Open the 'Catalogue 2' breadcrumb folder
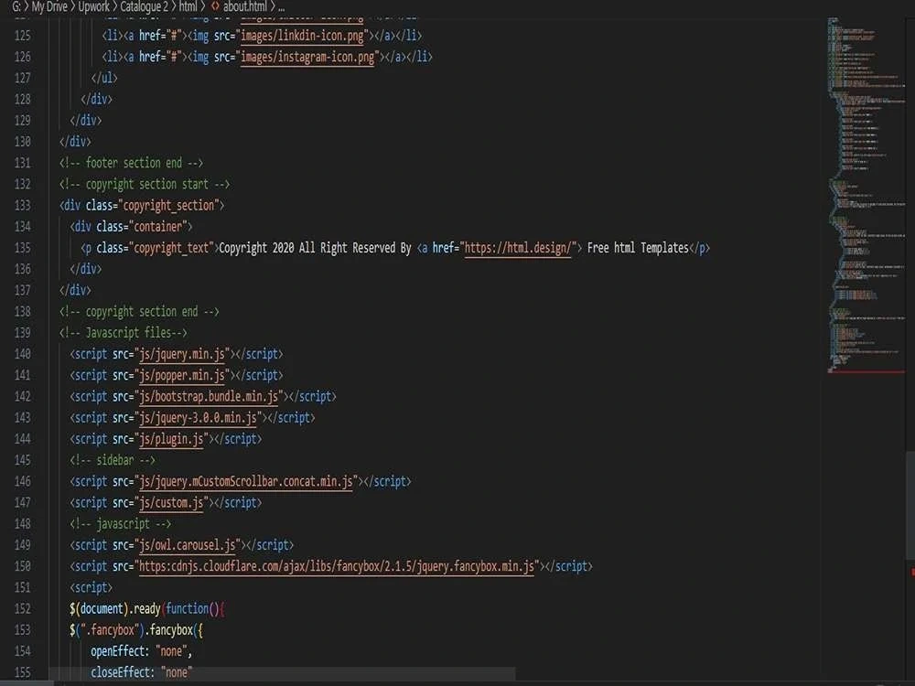Viewport: 915px width, 686px height. click(x=145, y=6)
